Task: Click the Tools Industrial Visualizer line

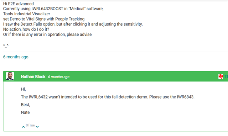Action: [27, 14]
